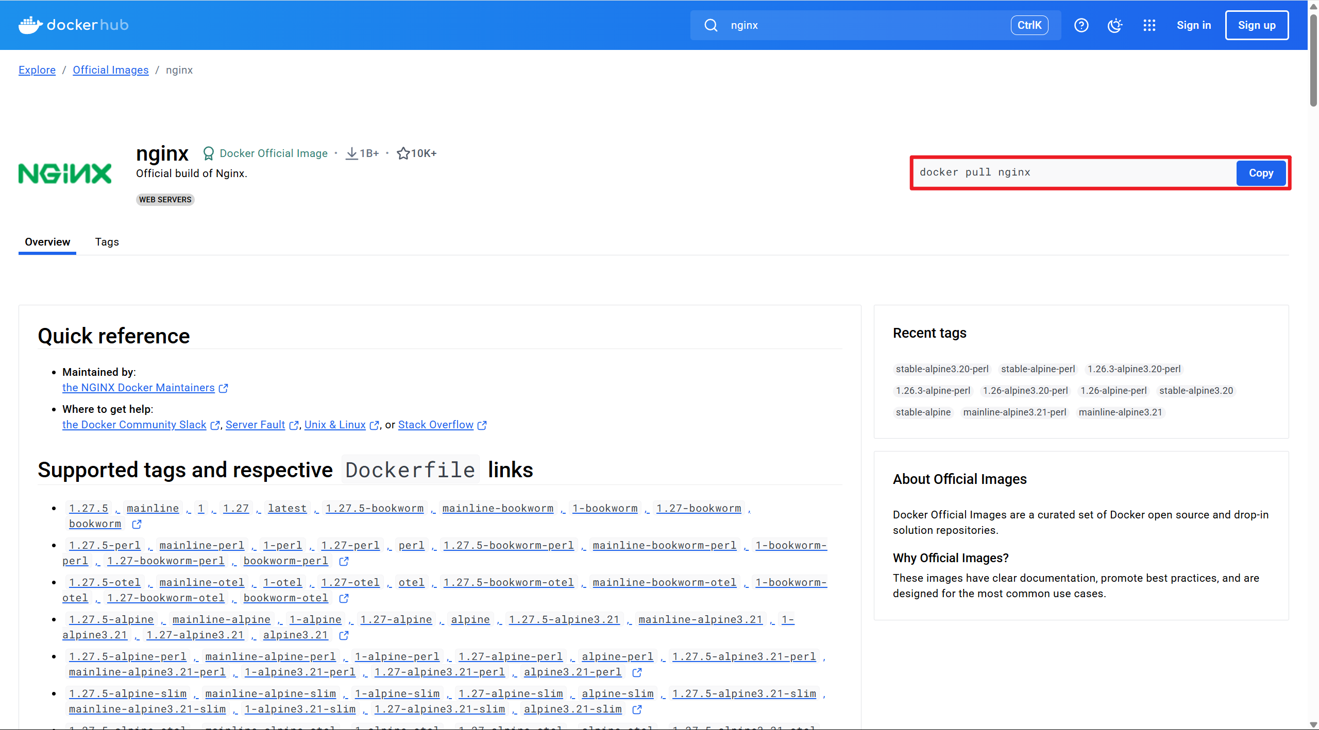Select recent tag mainline-alpine3.21
Image resolution: width=1319 pixels, height=730 pixels.
click(x=1120, y=412)
